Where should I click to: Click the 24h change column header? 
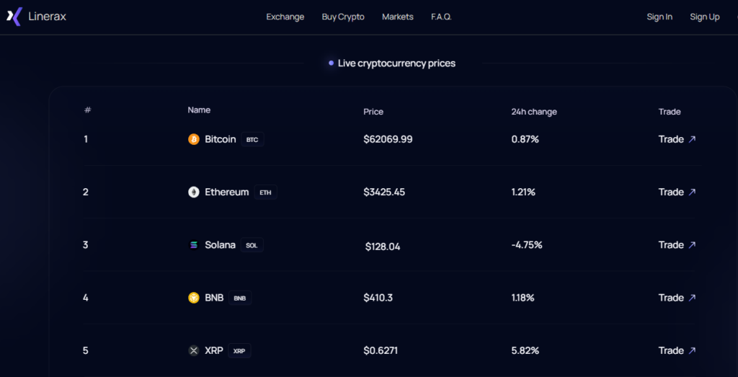point(533,112)
